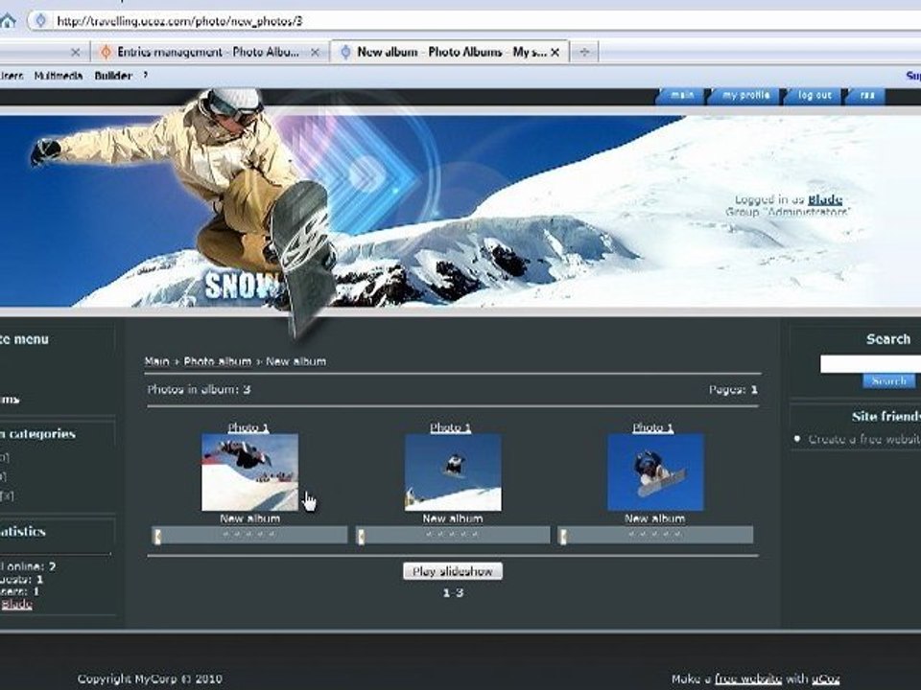The image size is (921, 690).
Task: Click the Photos in album: 3 text
Action: coord(199,389)
